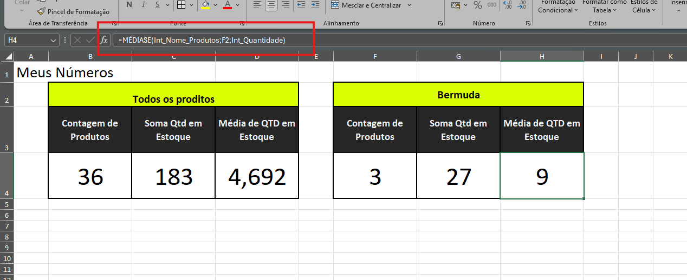Image resolution: width=687 pixels, height=280 pixels.
Task: Align text right
Action: pos(286,5)
